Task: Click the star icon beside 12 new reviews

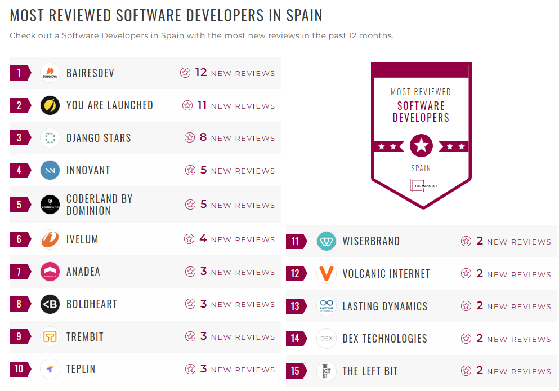Action: click(x=185, y=73)
